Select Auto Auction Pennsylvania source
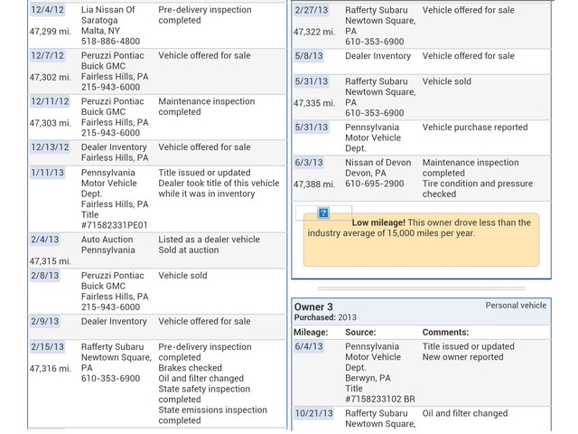 (108, 245)
